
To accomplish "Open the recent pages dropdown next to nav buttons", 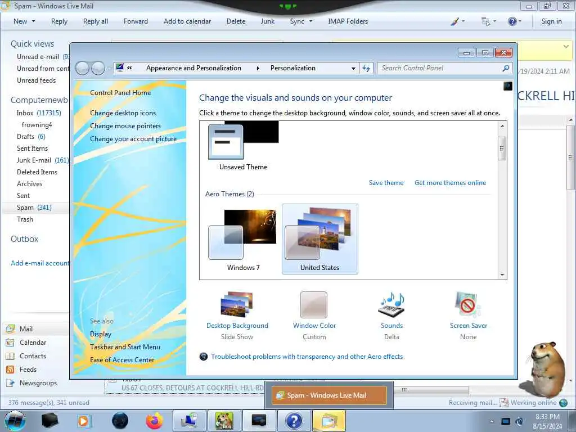I will click(109, 68).
